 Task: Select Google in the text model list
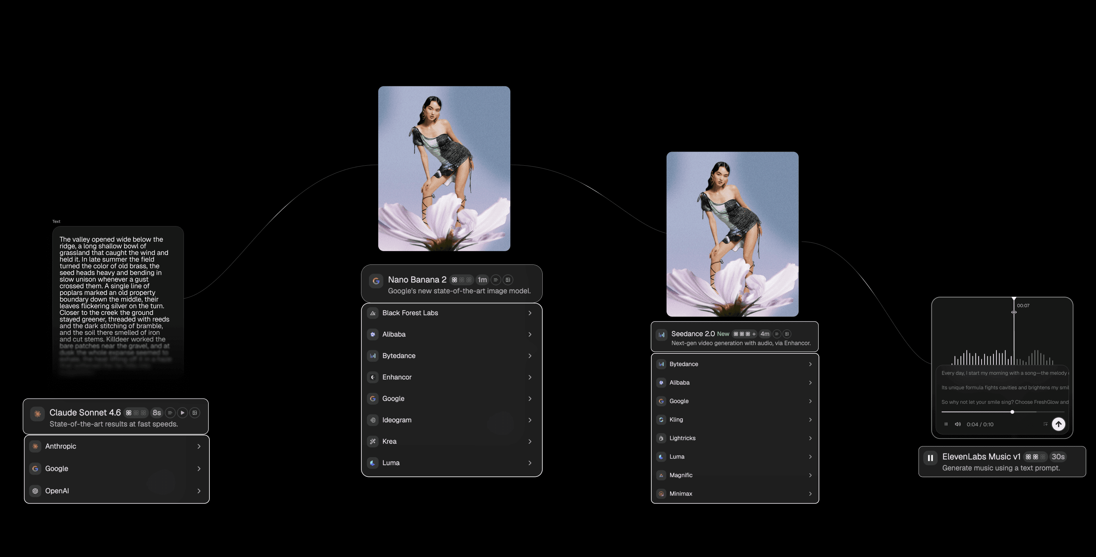pyautogui.click(x=117, y=468)
